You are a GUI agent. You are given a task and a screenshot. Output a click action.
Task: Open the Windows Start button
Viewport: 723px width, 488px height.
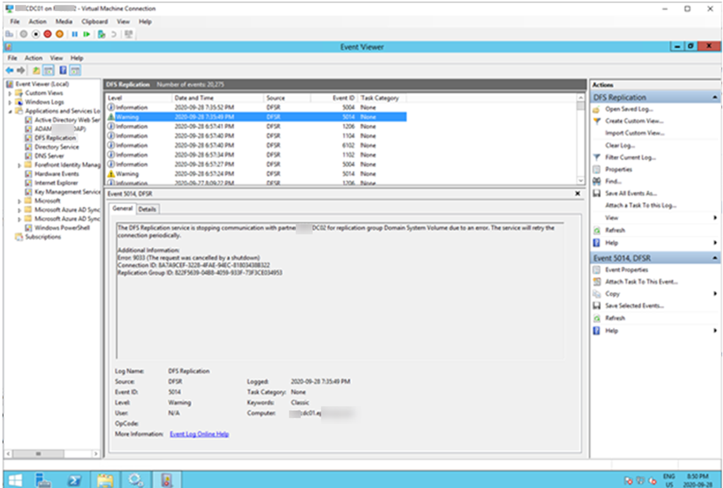15,480
